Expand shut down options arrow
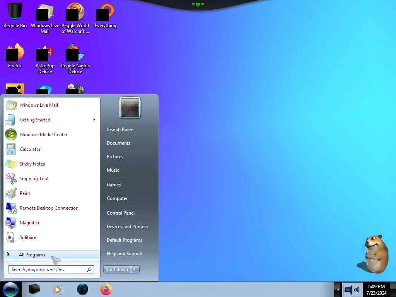The image size is (396, 297). [135, 270]
